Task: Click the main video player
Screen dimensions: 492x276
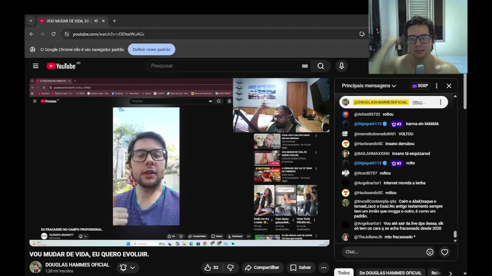Action: click(x=180, y=162)
